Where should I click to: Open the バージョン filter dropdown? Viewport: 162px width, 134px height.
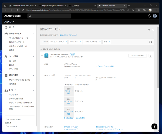click(75, 42)
